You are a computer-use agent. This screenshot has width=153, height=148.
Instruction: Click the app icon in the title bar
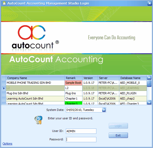click(x=4, y=3)
